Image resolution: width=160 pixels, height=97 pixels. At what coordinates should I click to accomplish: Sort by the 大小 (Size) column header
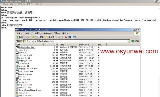click(x=51, y=45)
